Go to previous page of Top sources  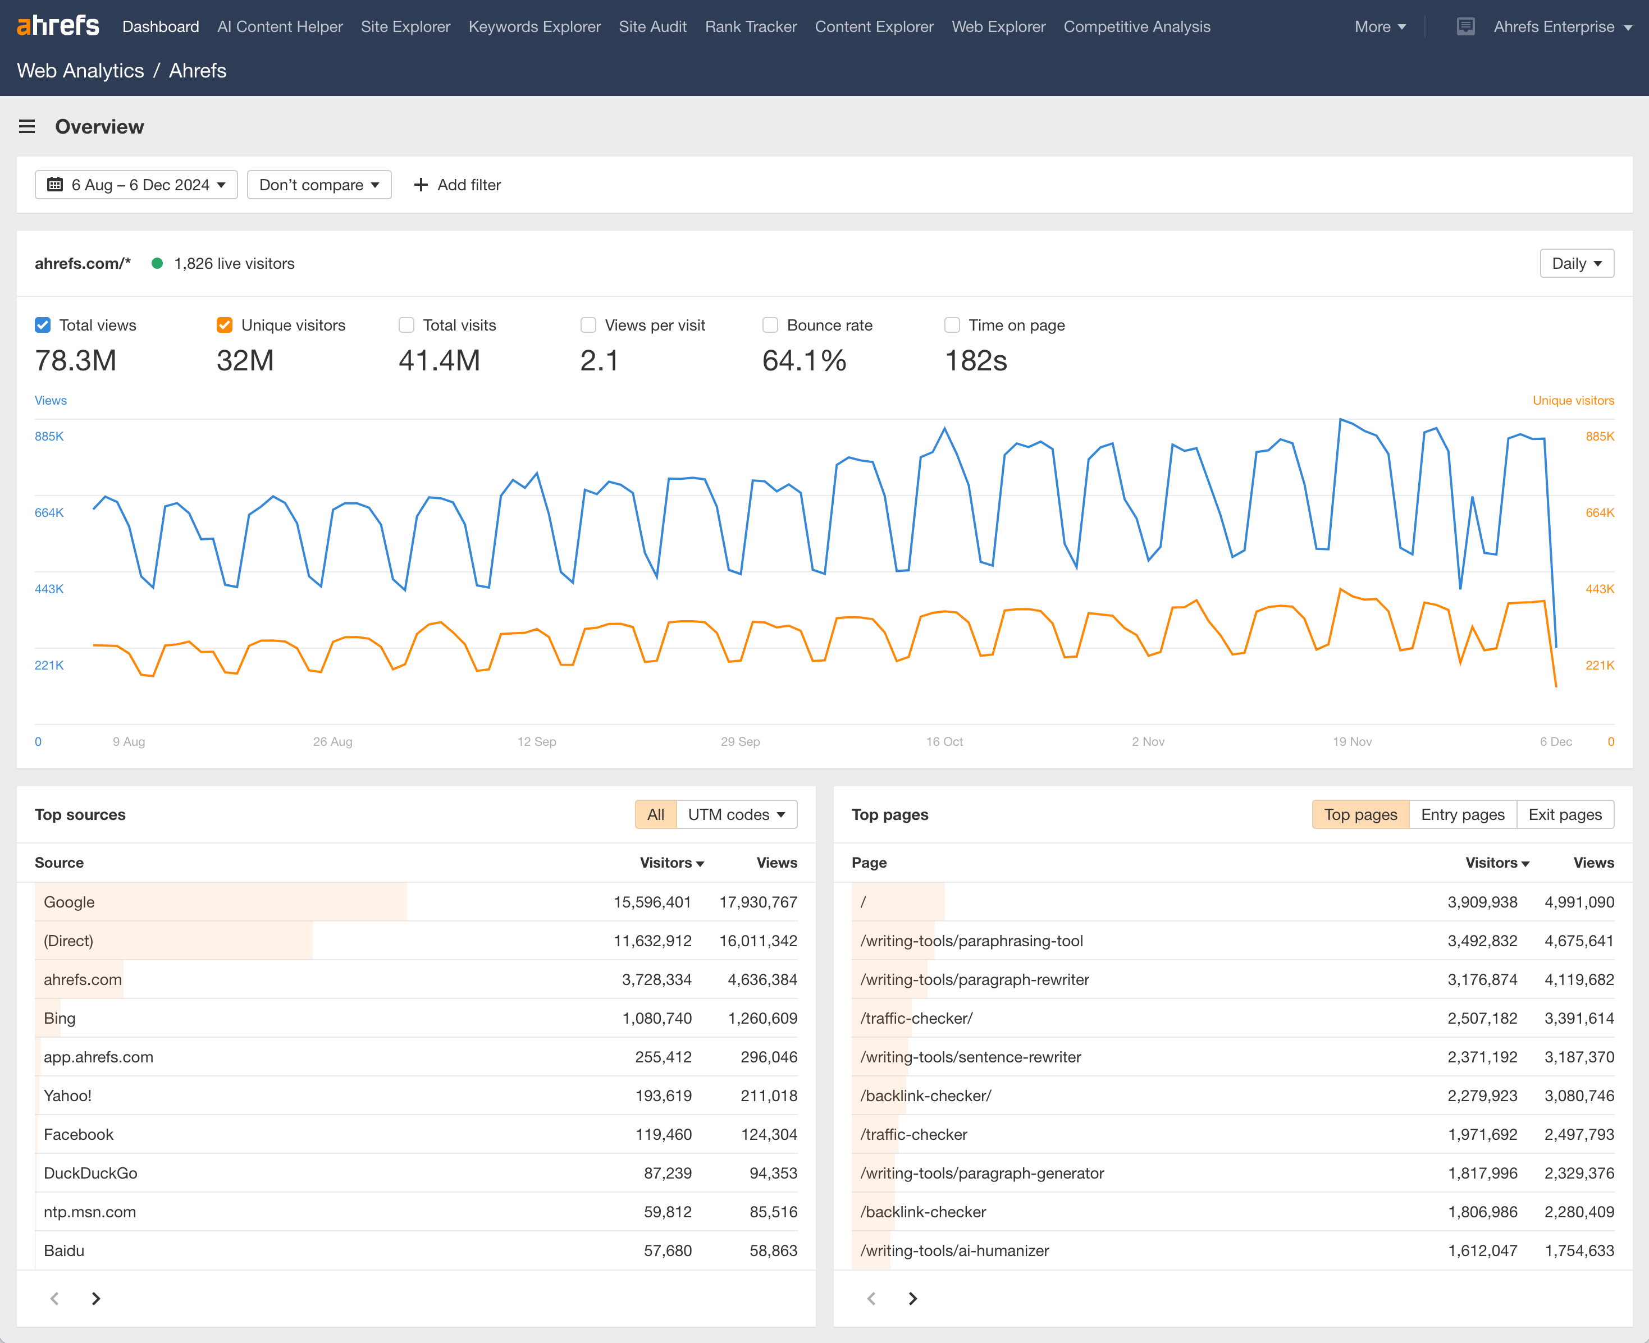point(54,1298)
